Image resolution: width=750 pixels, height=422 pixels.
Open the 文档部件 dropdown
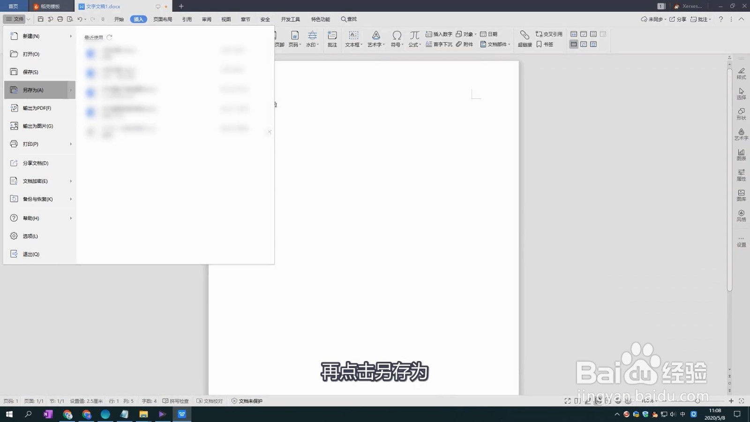click(x=495, y=45)
